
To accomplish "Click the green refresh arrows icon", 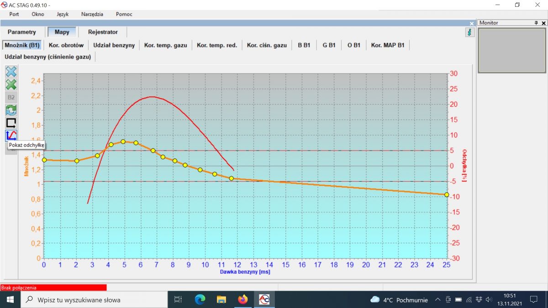I will point(11,110).
